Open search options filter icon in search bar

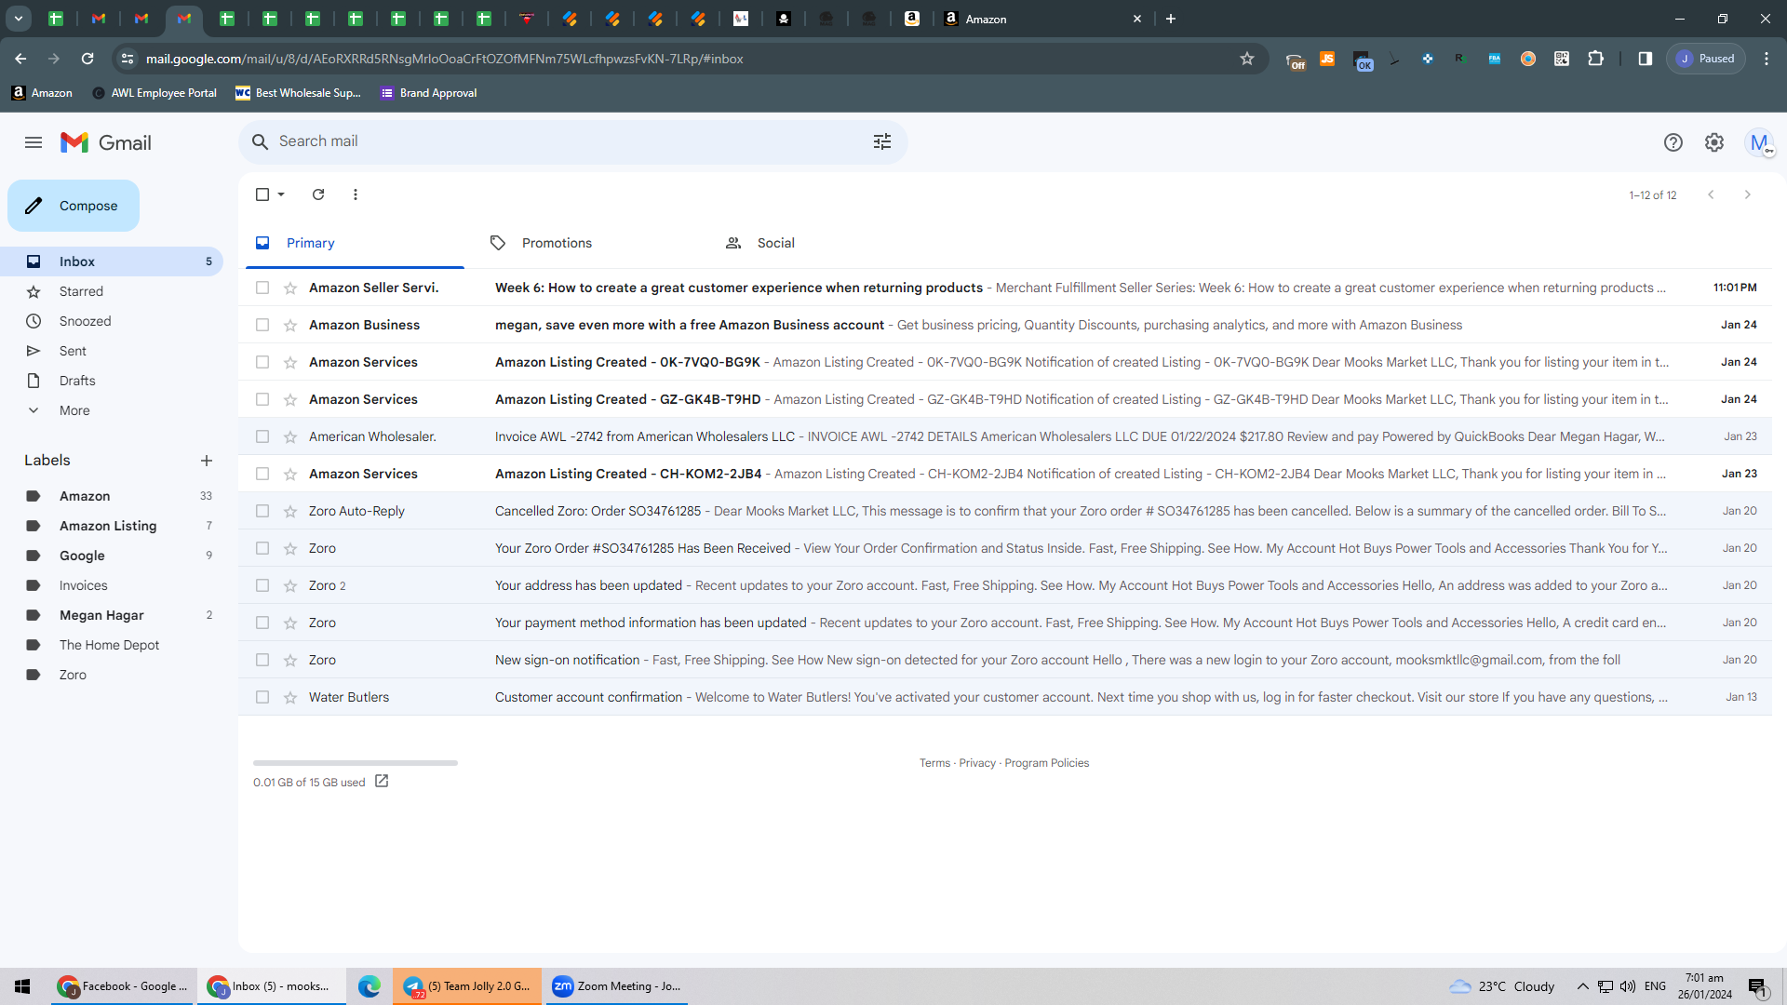click(882, 141)
